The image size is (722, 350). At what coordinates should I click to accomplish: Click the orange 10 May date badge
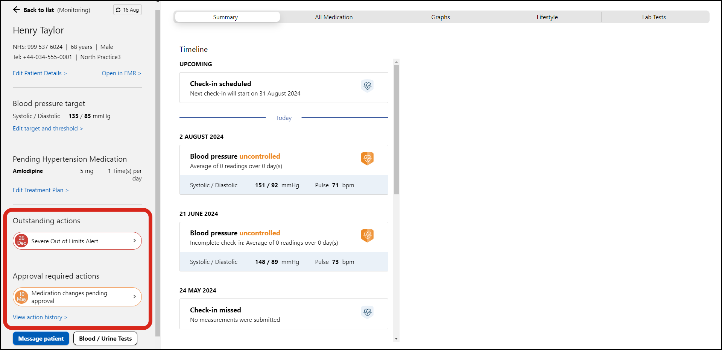click(x=22, y=297)
